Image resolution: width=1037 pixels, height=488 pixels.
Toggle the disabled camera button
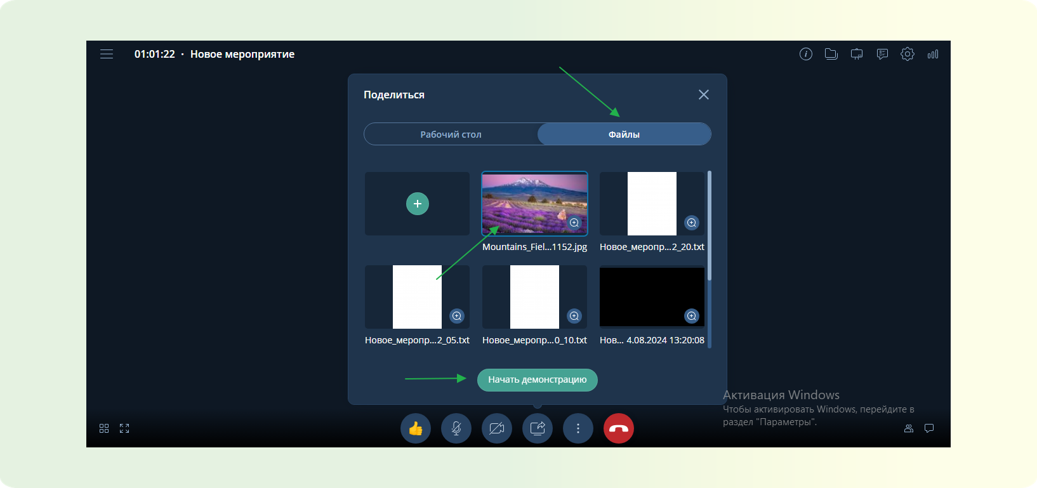497,428
